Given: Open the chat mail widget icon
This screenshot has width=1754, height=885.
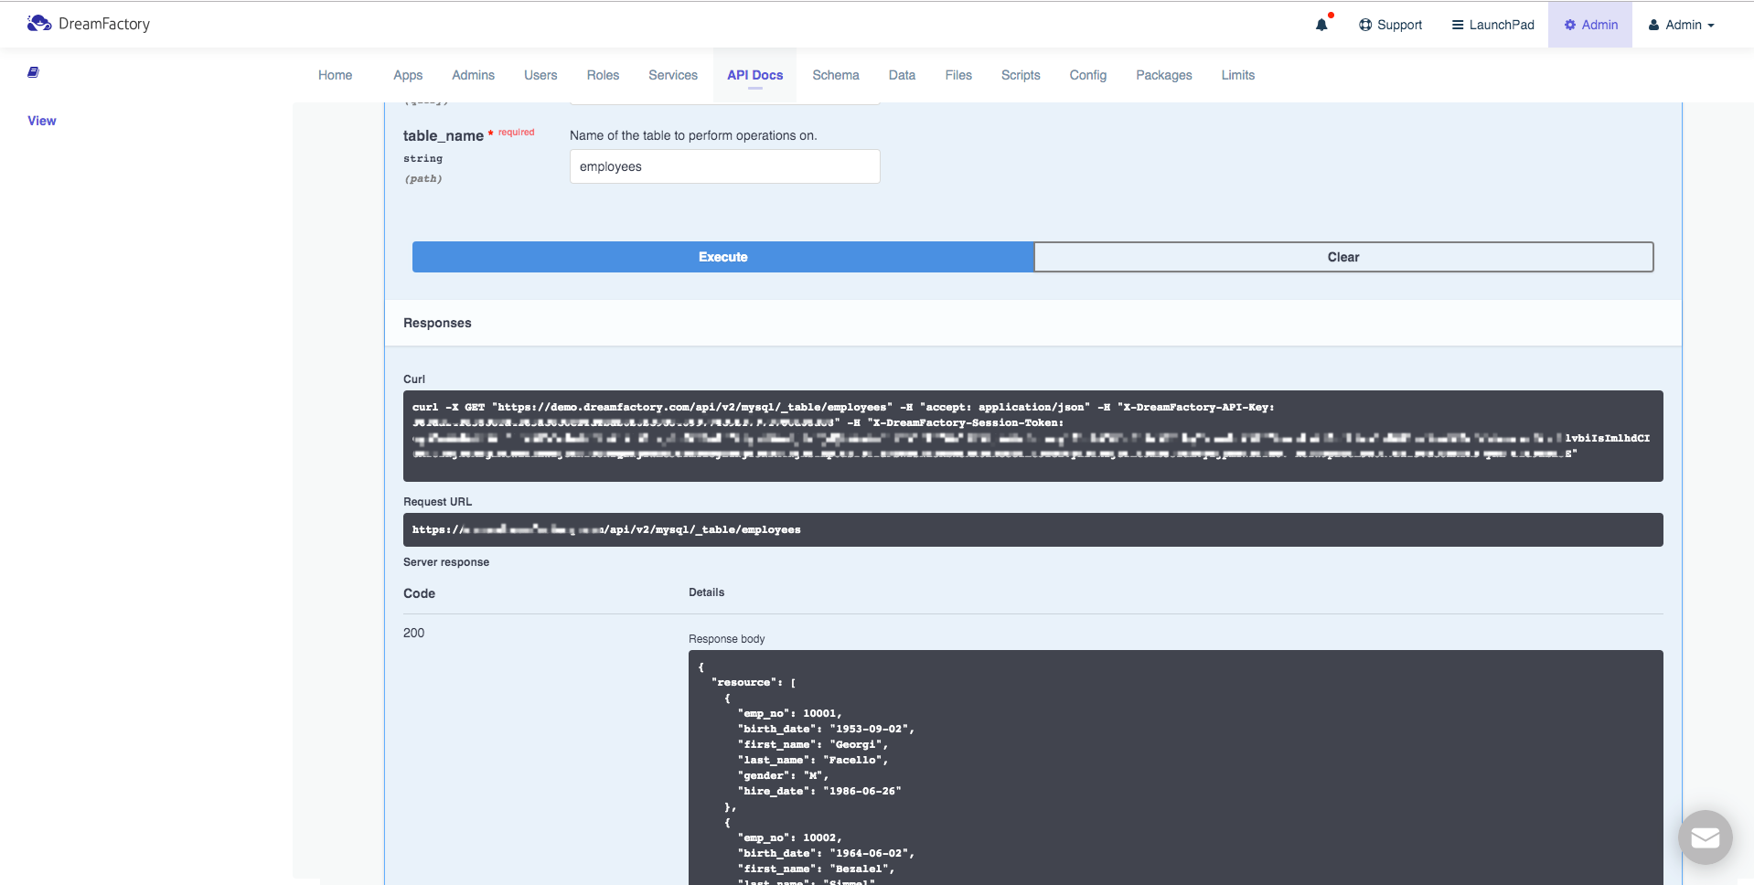Looking at the screenshot, I should coord(1706,837).
